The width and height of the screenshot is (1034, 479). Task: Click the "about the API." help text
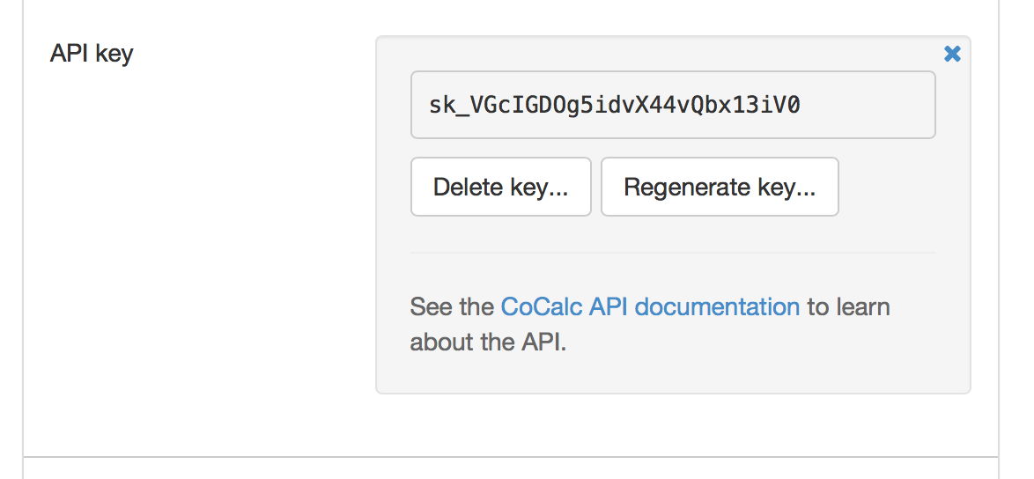[x=488, y=342]
